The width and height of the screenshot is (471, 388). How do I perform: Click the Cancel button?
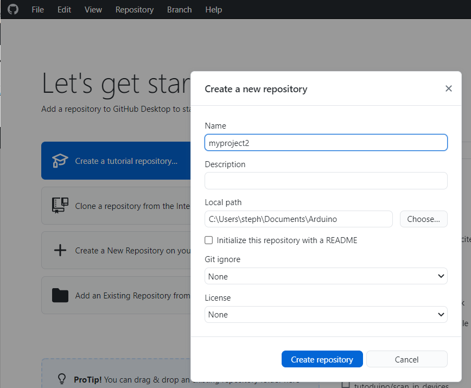407,359
